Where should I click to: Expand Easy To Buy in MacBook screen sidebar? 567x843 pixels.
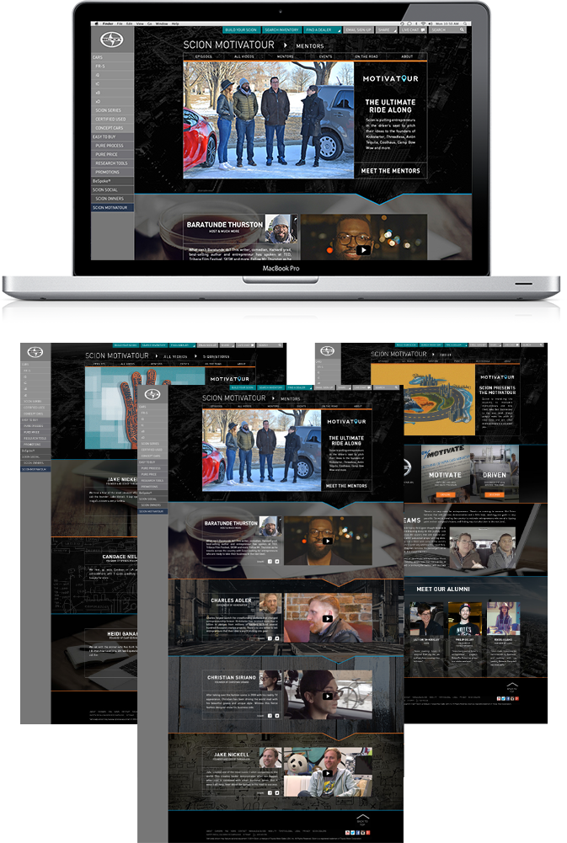[x=112, y=136]
